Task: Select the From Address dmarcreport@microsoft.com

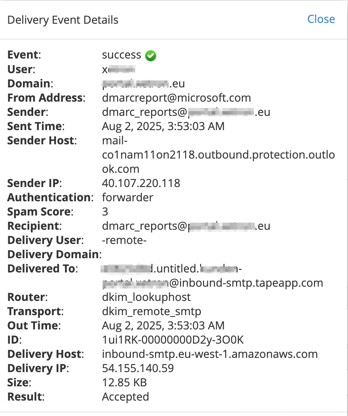Action: [176, 98]
